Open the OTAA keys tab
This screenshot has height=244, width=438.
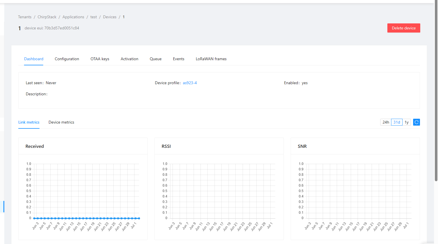[x=100, y=59]
